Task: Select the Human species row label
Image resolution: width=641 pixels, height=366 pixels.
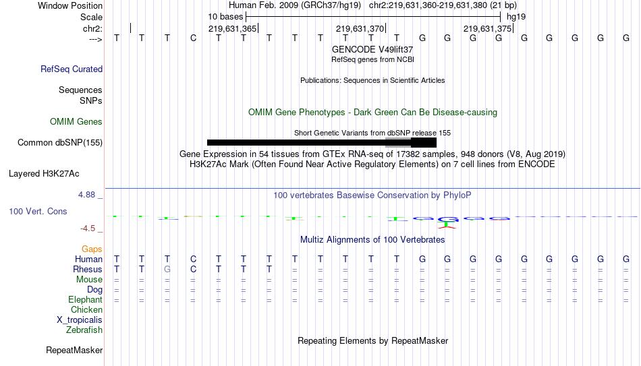Action: point(88,259)
